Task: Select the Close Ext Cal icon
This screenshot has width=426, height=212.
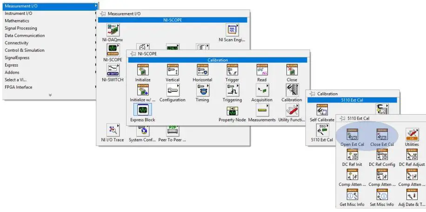Action: [382, 135]
